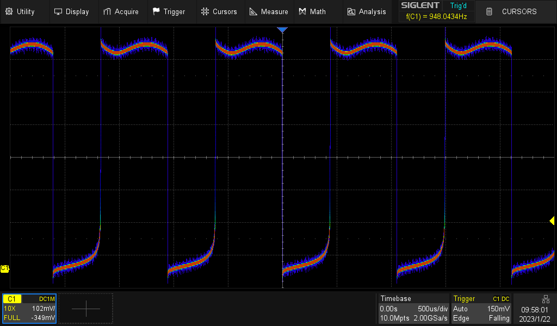
Task: Open the Analysis menu
Action: coord(366,11)
